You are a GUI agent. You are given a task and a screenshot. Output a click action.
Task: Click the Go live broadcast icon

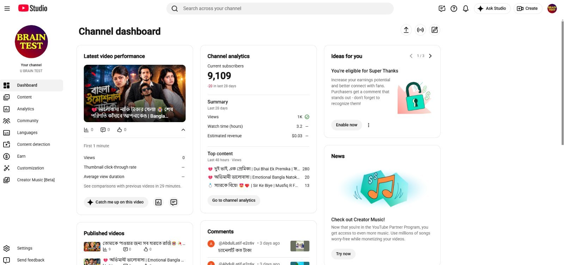click(x=421, y=30)
